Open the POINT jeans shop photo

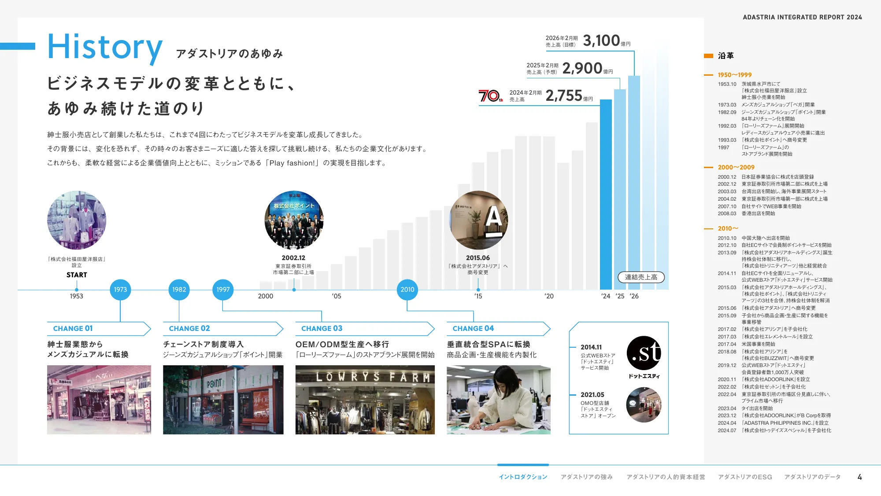223,400
